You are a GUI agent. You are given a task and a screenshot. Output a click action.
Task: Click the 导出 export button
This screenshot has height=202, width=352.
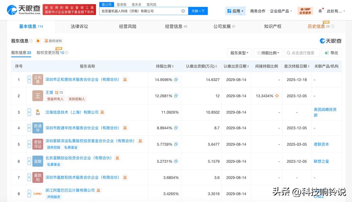[331, 53]
